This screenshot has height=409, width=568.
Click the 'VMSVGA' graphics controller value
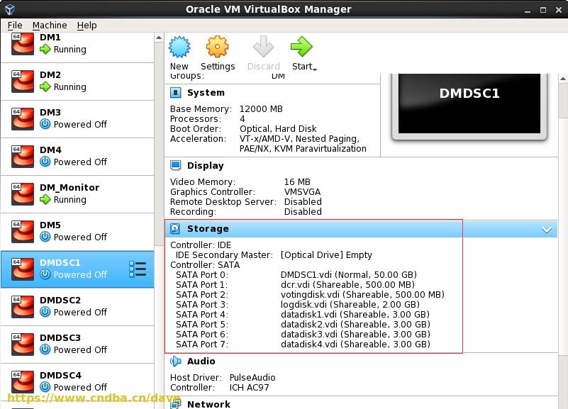[302, 192]
